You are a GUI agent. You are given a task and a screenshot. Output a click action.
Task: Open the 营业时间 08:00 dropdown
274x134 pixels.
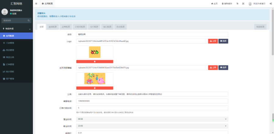152,119
